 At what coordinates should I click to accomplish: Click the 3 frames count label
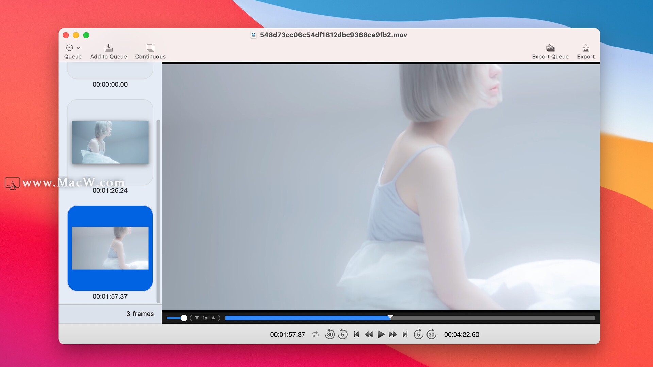140,314
